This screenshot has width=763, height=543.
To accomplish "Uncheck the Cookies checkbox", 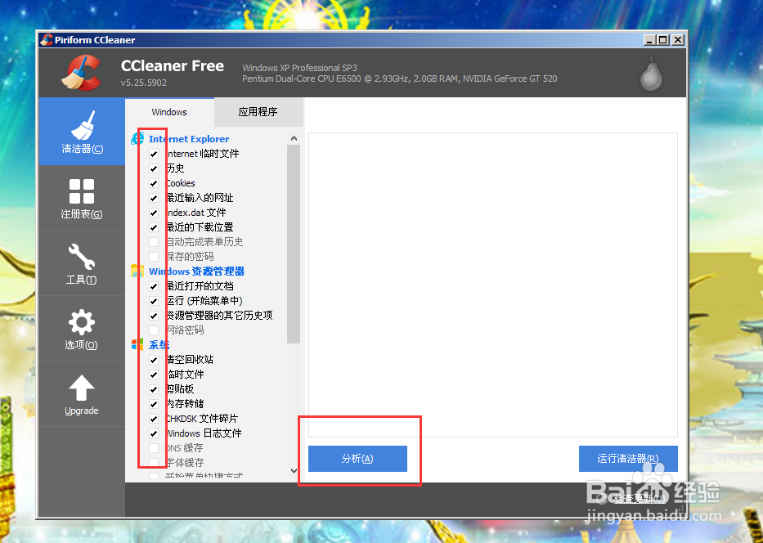I will (x=154, y=183).
